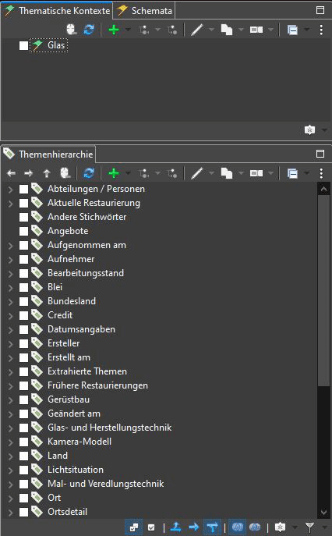
Task: Click the copy icon in Themenhierarchie toolbar
Action: click(227, 173)
